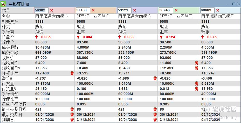Click issue size value 40.000M
This screenshot has height=123, width=241.
tap(209, 94)
